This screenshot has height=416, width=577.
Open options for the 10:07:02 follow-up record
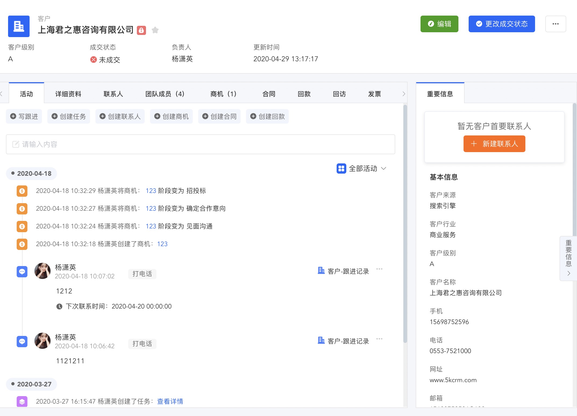pyautogui.click(x=379, y=269)
